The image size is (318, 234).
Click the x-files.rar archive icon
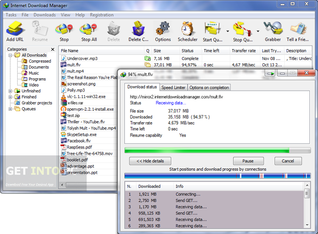point(64,103)
